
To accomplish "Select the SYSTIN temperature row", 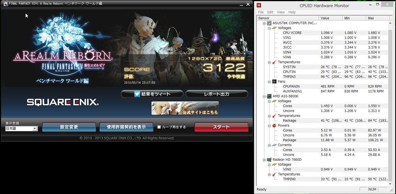I will point(335,67).
